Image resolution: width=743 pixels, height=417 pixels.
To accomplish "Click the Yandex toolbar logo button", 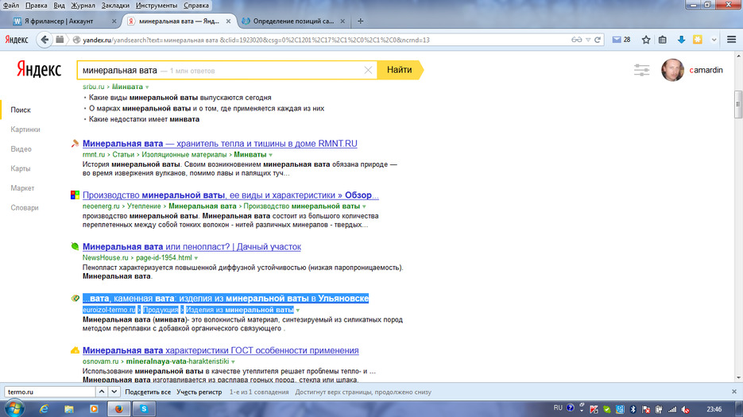I will point(17,40).
